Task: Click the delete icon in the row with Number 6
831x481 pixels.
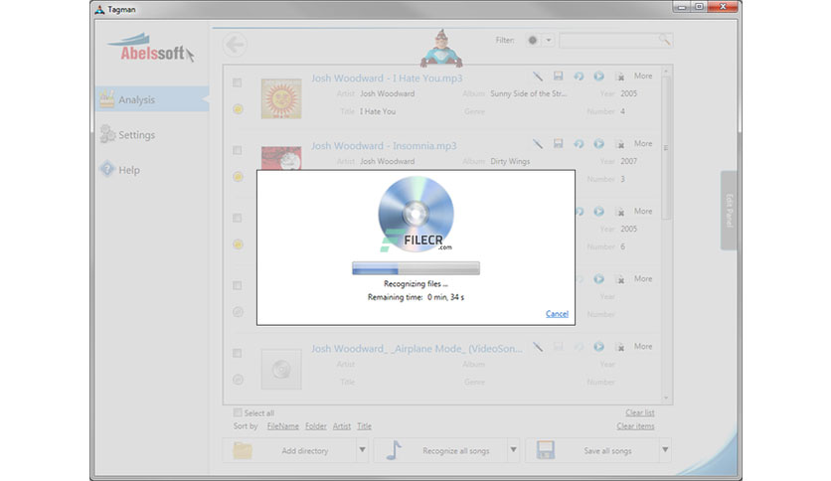Action: point(619,212)
